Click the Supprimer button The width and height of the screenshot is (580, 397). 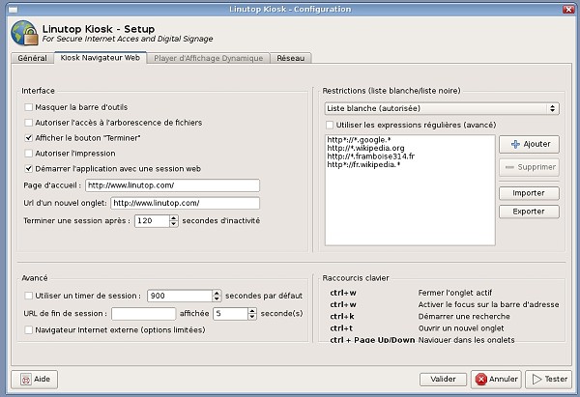(x=529, y=167)
